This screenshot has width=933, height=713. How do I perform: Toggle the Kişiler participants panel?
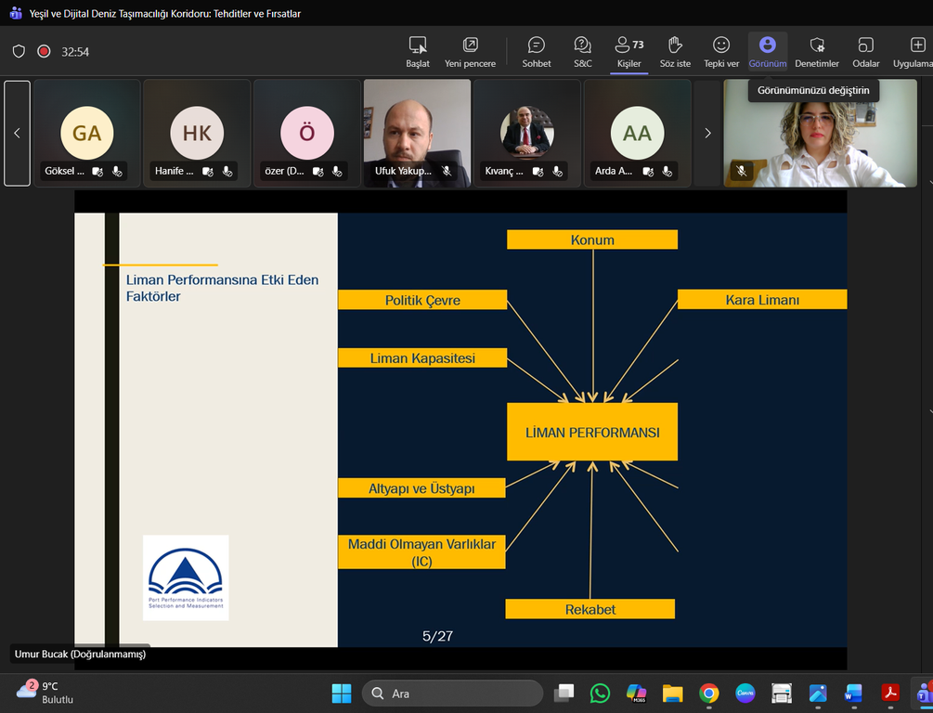pyautogui.click(x=628, y=51)
